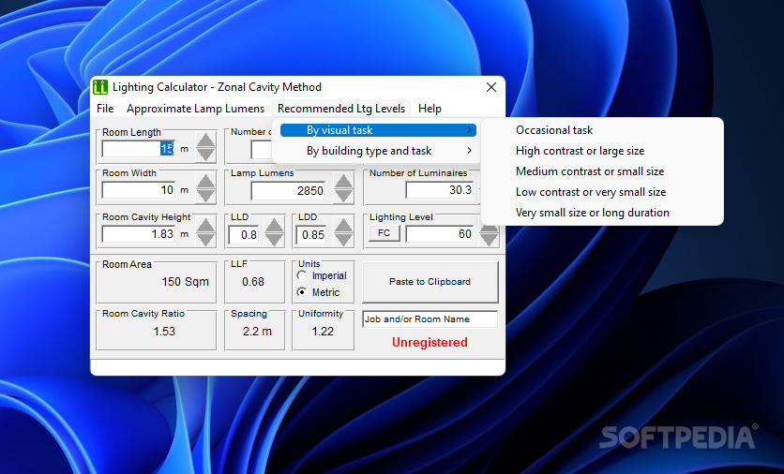The height and width of the screenshot is (474, 784).
Task: Choose Occasional task lighting level
Action: (x=554, y=130)
